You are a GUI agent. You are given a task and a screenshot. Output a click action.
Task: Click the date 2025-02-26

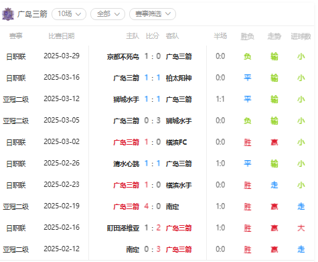point(62,163)
